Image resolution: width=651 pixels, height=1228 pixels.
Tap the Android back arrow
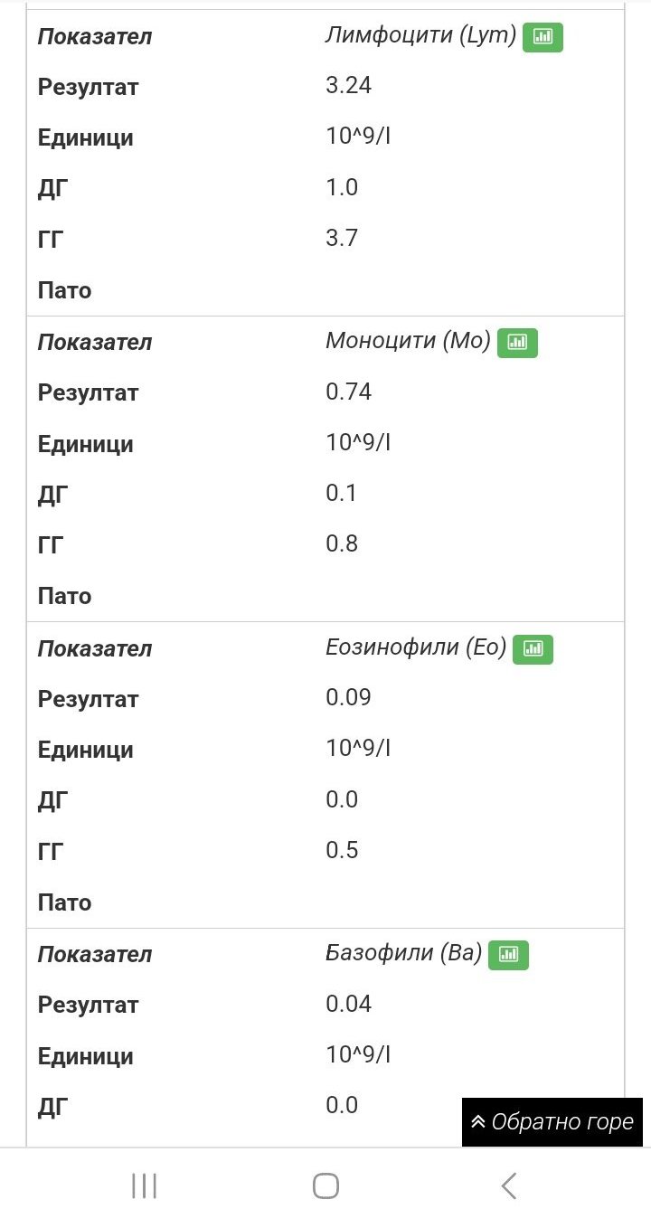(x=508, y=1185)
